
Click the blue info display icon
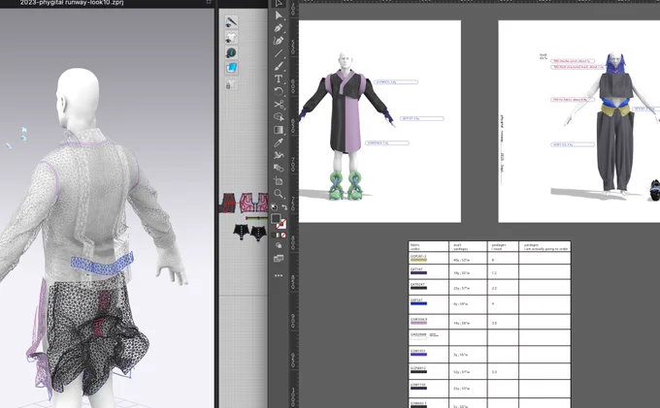coord(231,53)
